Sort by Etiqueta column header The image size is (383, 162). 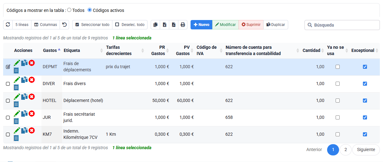click(x=83, y=50)
